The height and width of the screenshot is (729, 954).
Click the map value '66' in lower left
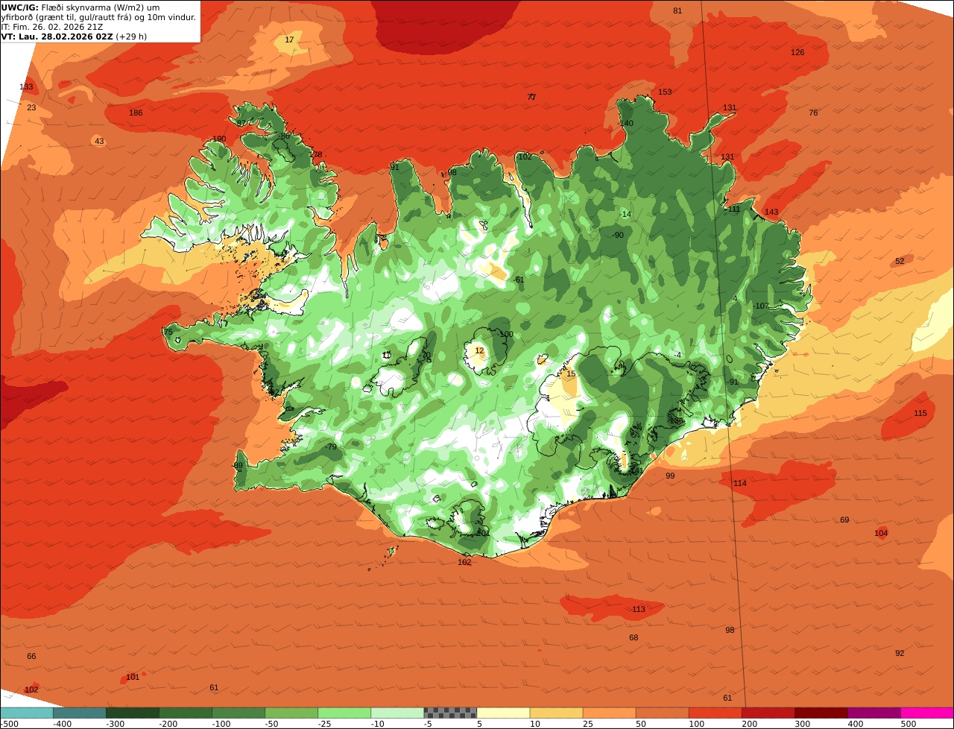[31, 657]
